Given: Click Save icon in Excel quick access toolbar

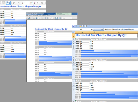Looking at the screenshot, I should tap(73, 26).
